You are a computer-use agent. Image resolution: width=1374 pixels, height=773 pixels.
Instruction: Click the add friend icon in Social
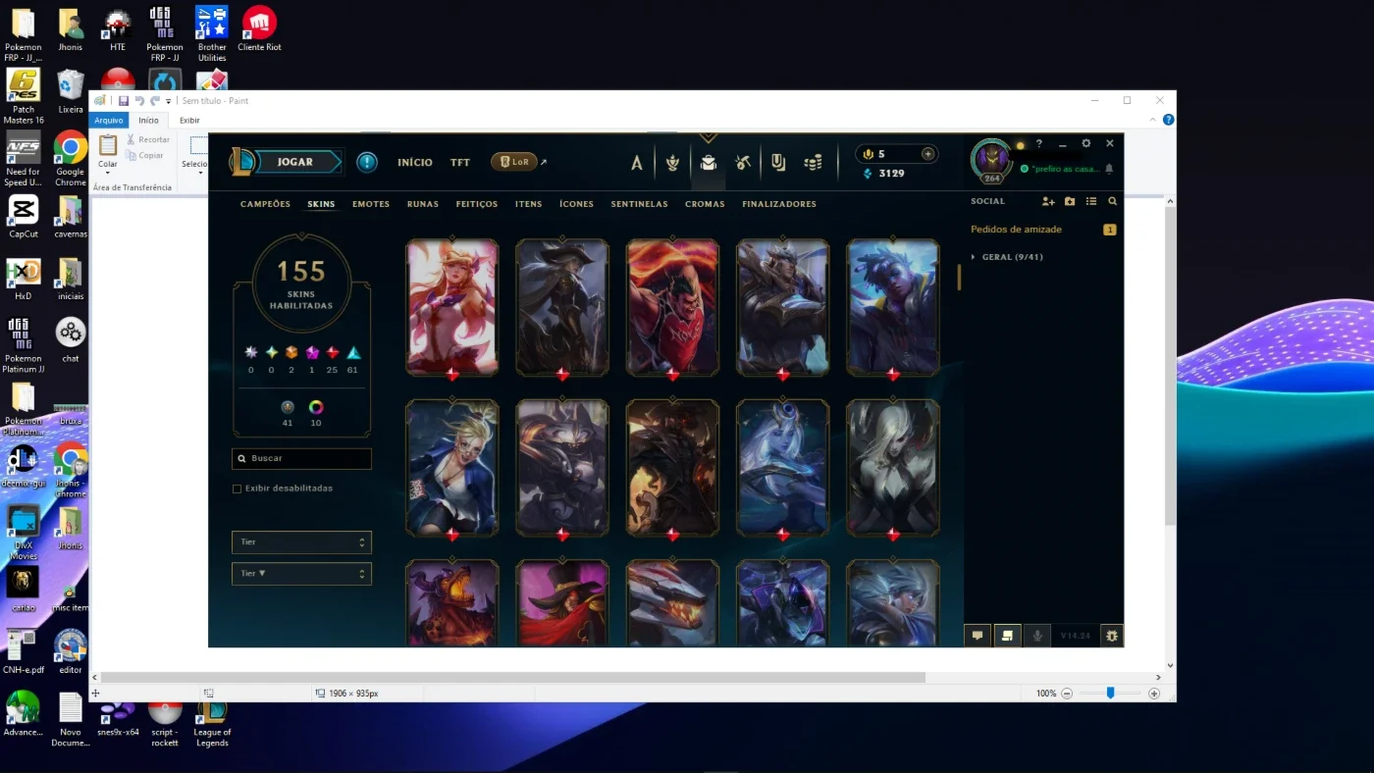click(1048, 201)
